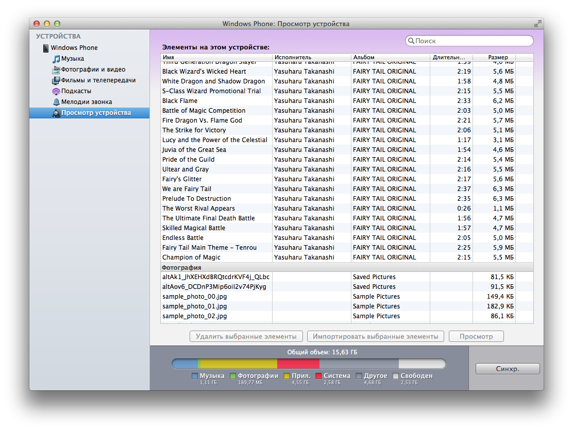
Task: Select track S-Class Wizard Promotional Trial
Action: coord(347,91)
